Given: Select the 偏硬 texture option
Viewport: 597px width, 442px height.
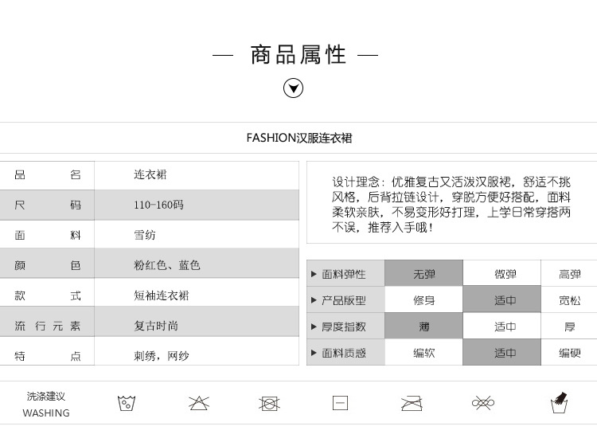Looking at the screenshot, I should [x=569, y=353].
